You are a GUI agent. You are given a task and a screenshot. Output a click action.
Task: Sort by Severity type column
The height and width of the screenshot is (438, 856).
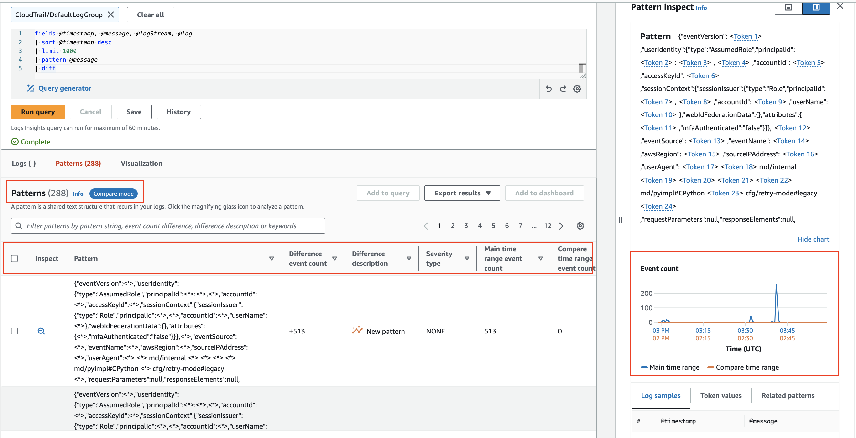pos(467,258)
